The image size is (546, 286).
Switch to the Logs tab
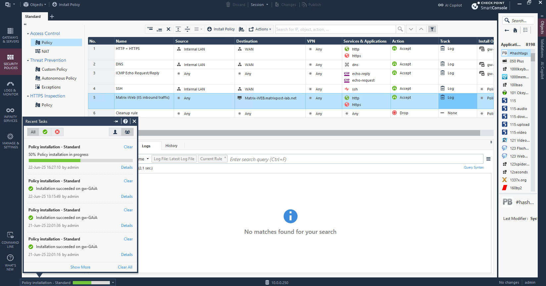(146, 146)
